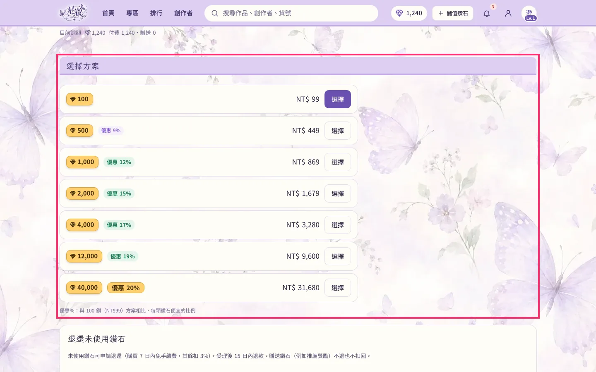Click the 優惠 9% discount tag

pos(111,131)
